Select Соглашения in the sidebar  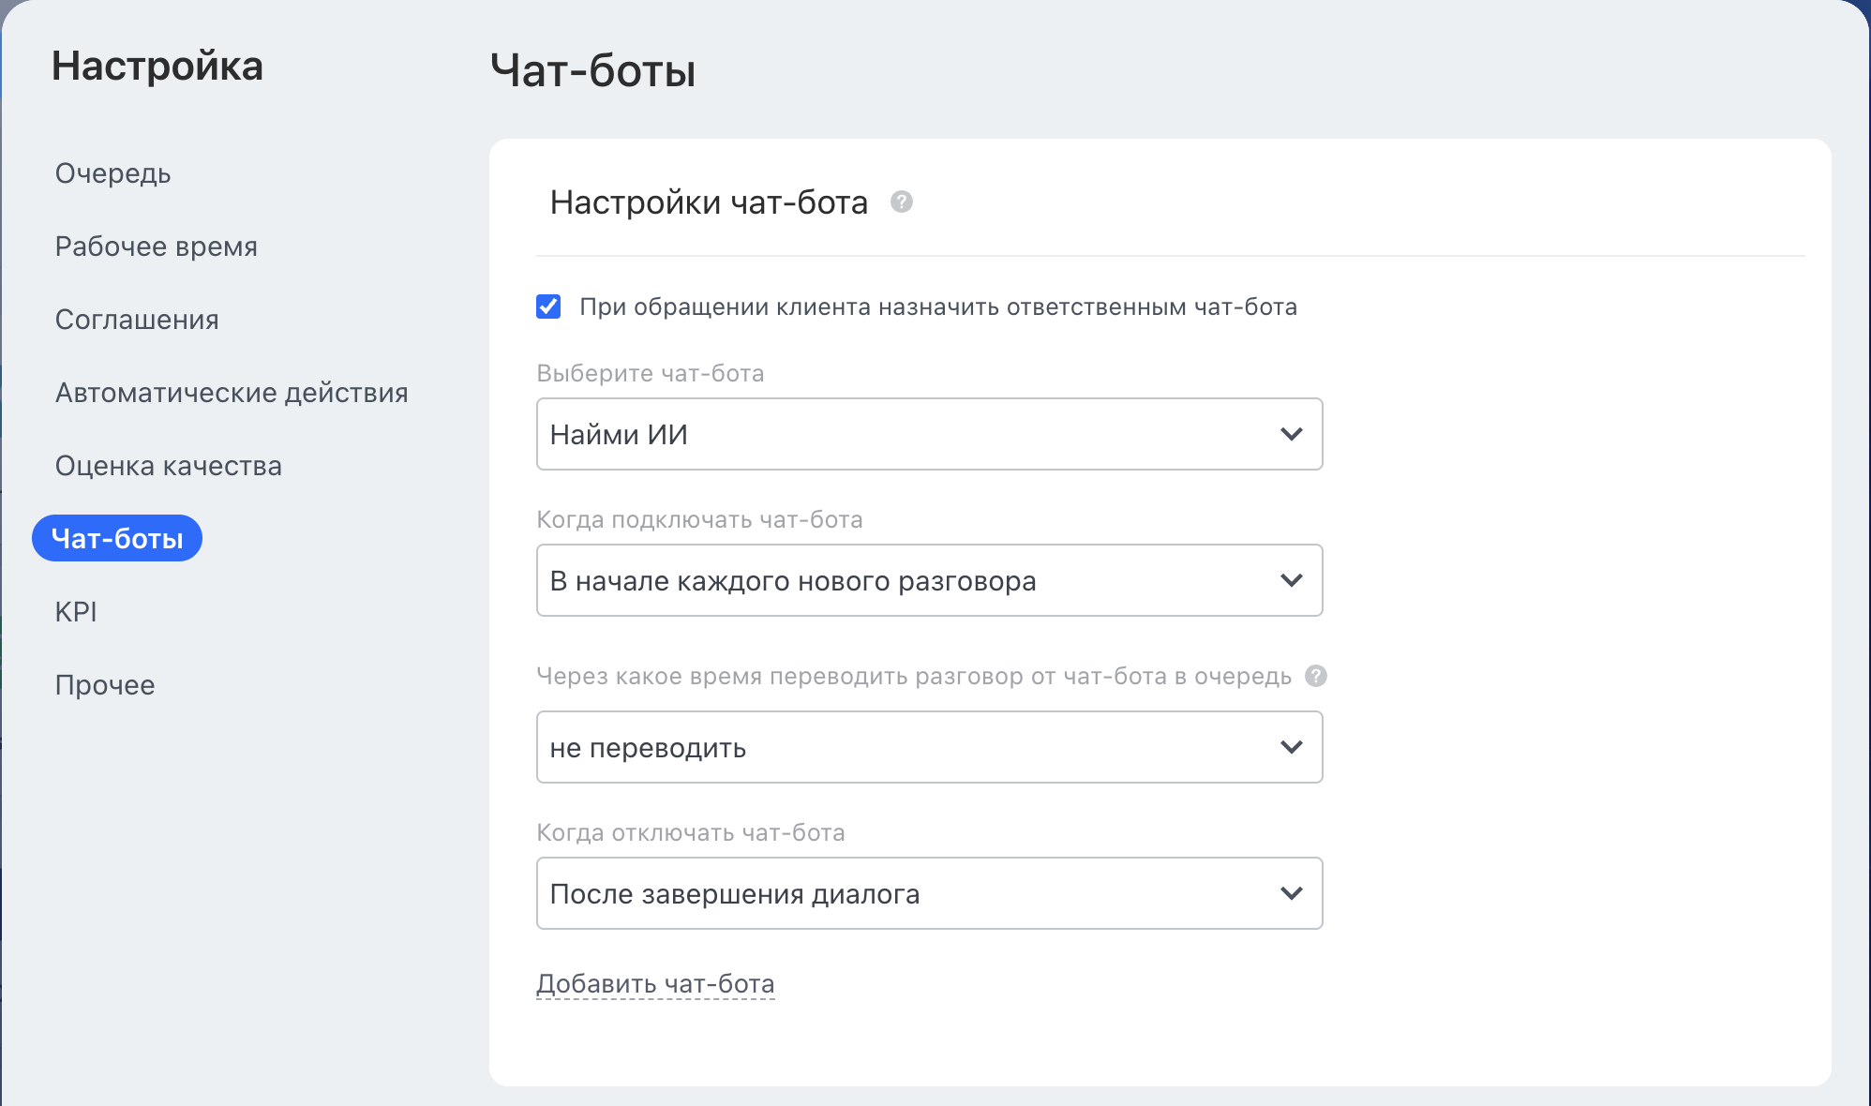[137, 320]
